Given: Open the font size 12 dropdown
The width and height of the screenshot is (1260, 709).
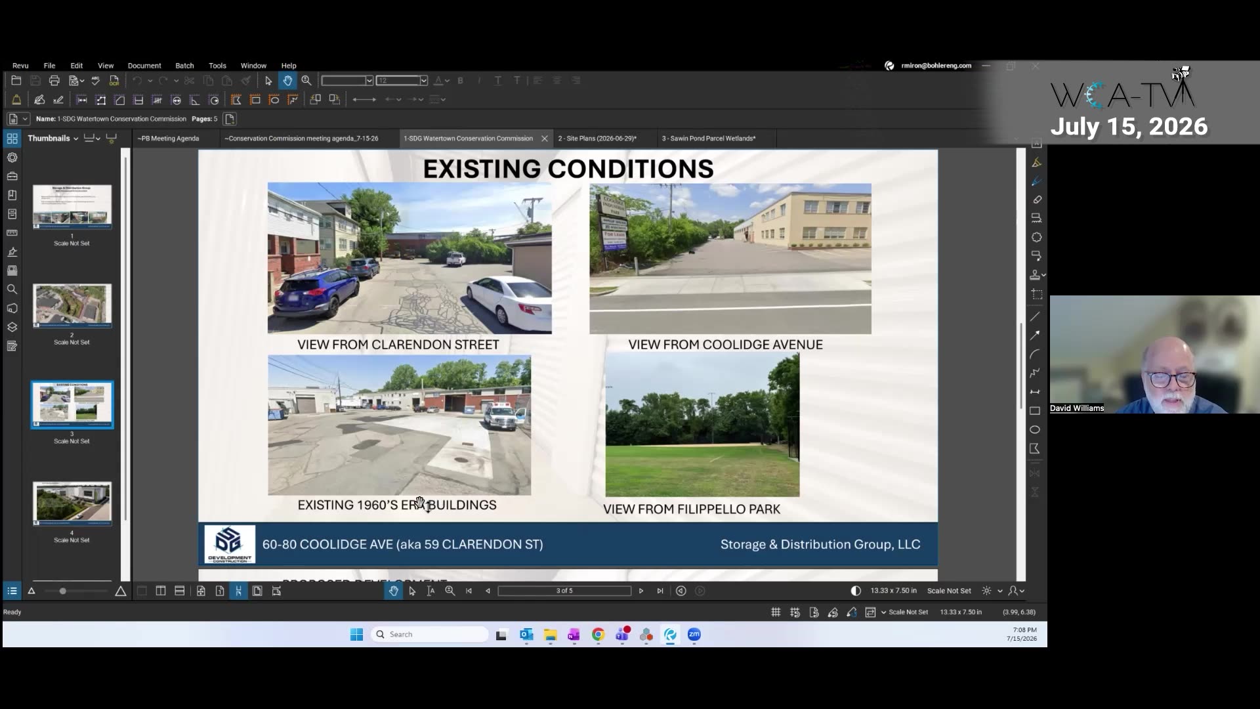Looking at the screenshot, I should [424, 81].
